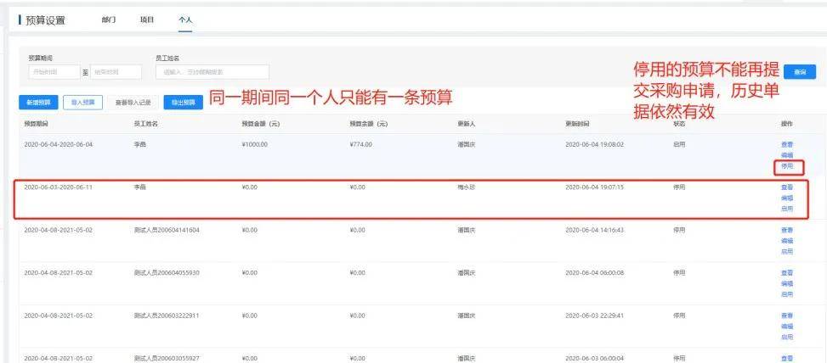This screenshot has height=363, width=827.
Task: Click 编辑 on the 2020-06-03-2020-06-11 budget row
Action: (x=787, y=198)
